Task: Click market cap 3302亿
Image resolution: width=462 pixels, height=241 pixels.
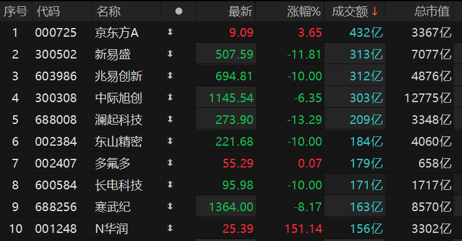Action: (431, 229)
